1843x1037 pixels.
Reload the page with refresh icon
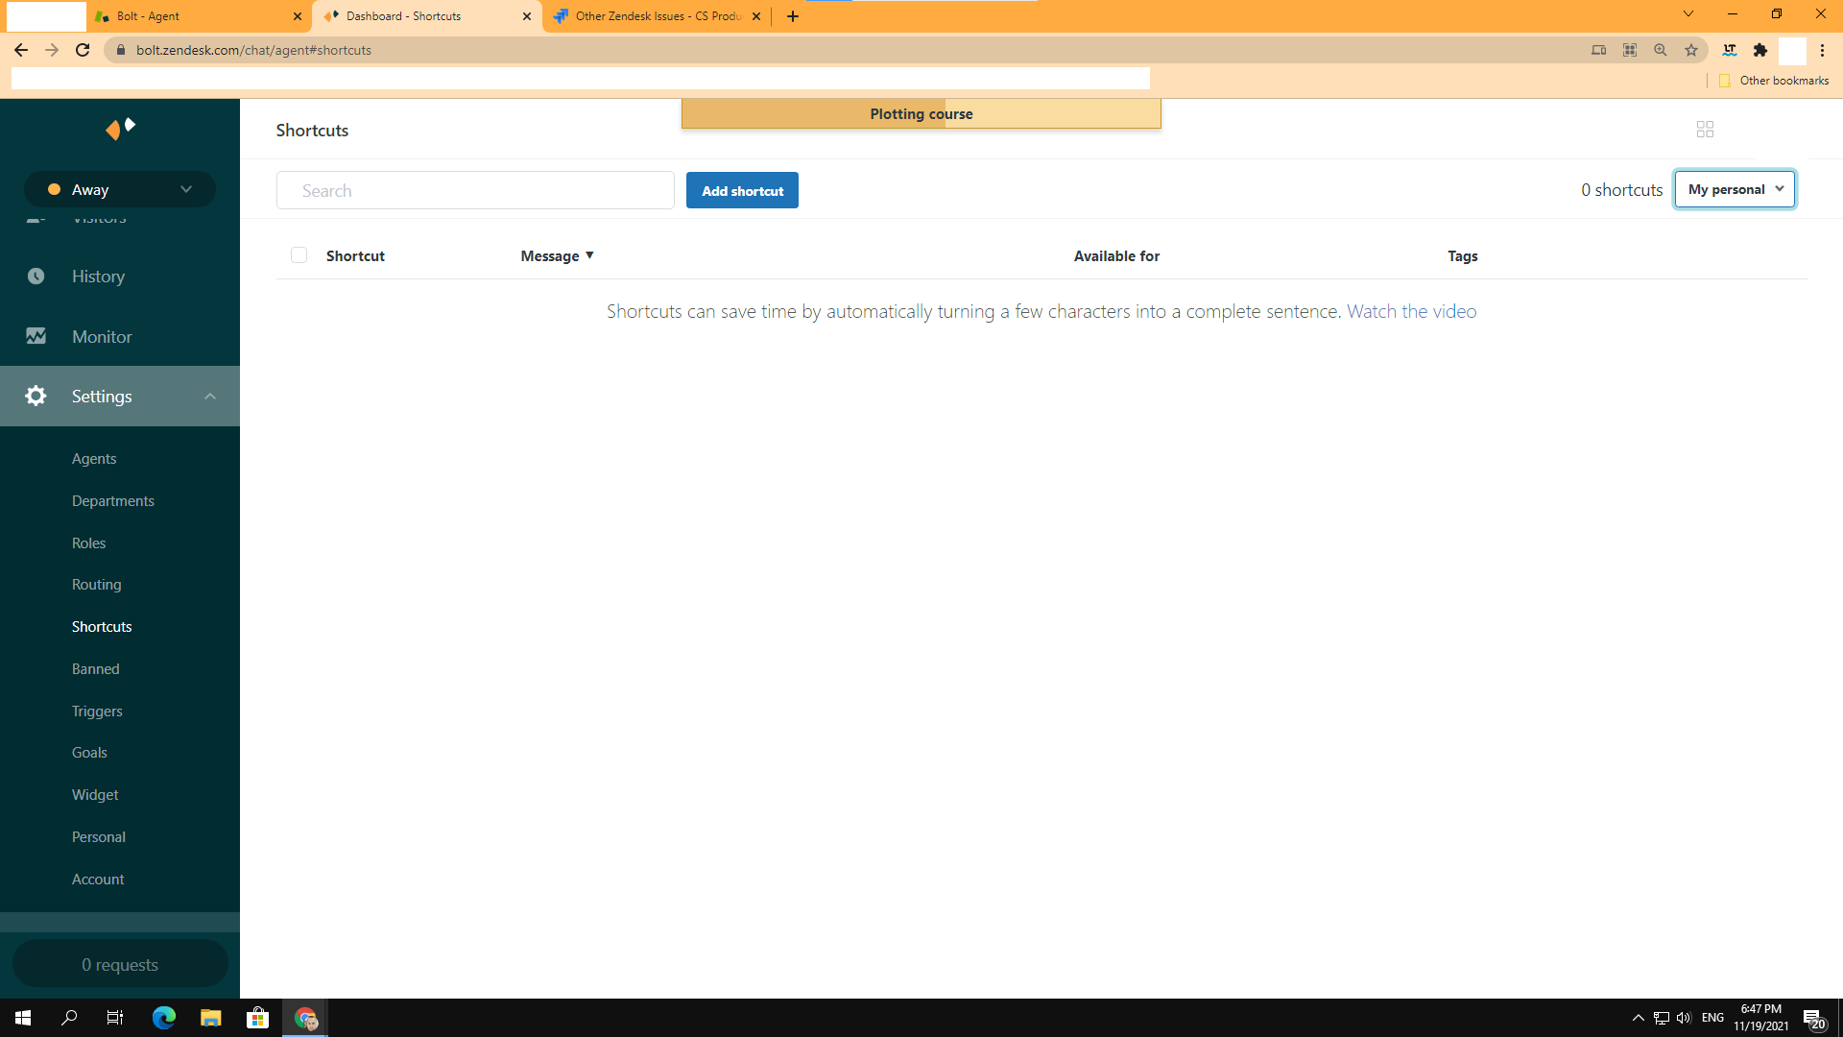click(x=83, y=50)
